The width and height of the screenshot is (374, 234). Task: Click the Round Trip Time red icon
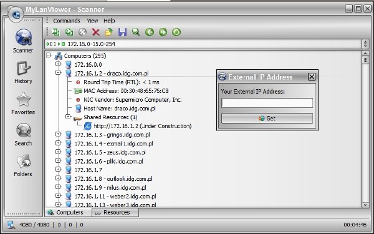[x=78, y=82]
